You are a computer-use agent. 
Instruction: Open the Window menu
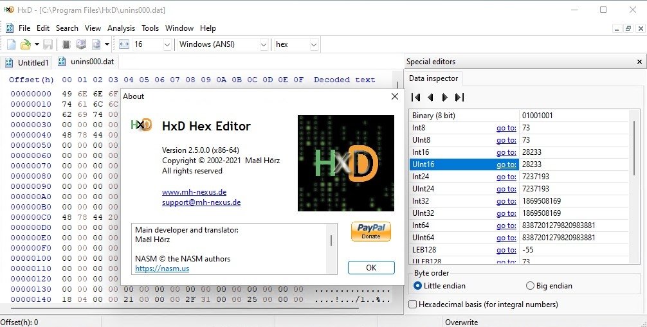pos(179,28)
